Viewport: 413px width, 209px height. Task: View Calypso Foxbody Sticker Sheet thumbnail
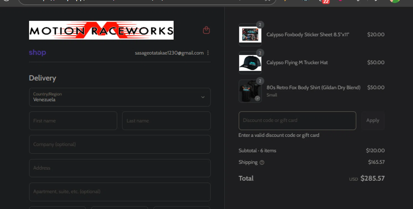point(250,35)
